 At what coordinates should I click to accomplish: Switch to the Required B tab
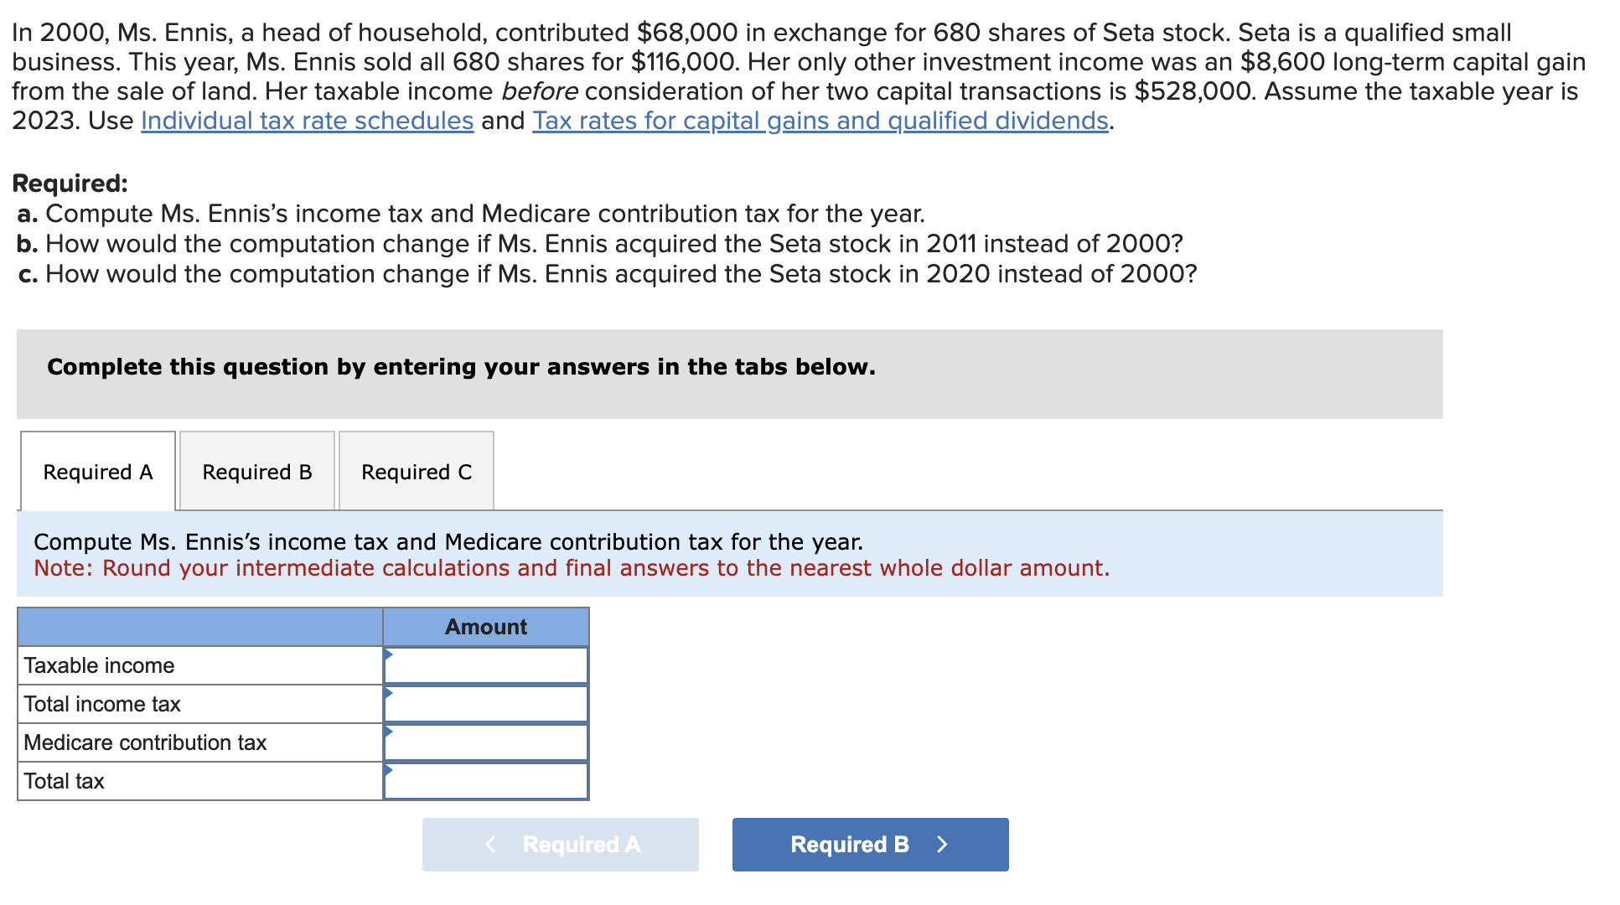pyautogui.click(x=256, y=472)
